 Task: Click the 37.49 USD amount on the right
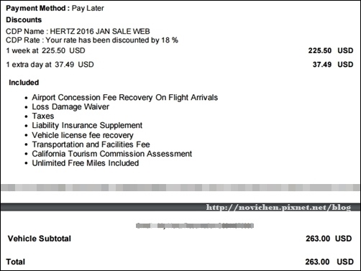333,65
